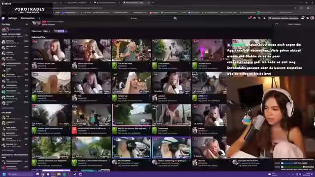The width and height of the screenshot is (315, 177).
Task: Click the sort icon beside followed channels
Action: [26, 35]
